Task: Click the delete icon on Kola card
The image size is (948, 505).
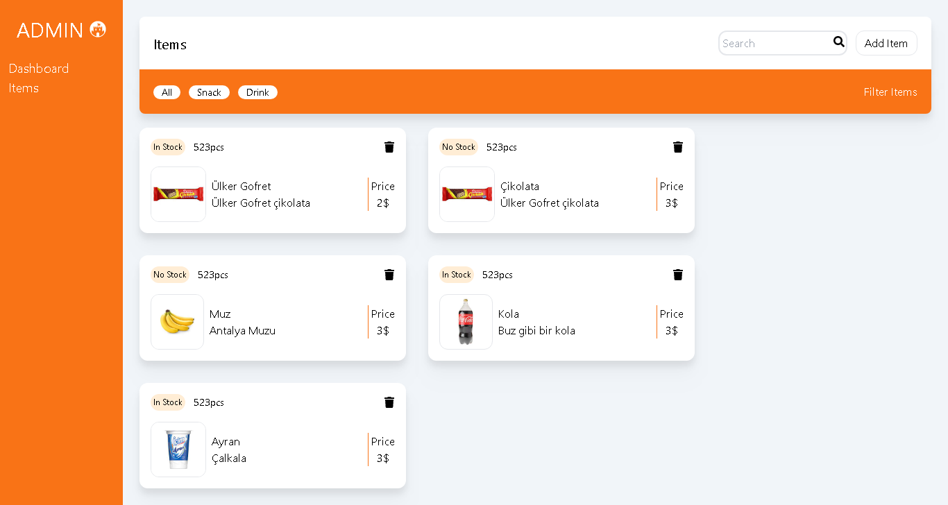Action: 678,275
